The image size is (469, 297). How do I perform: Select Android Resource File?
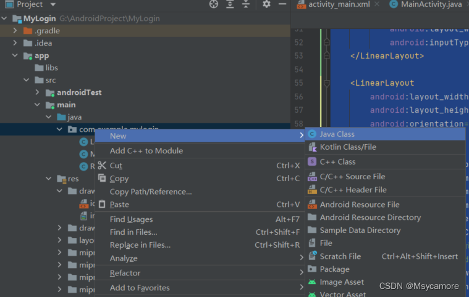click(x=385, y=205)
